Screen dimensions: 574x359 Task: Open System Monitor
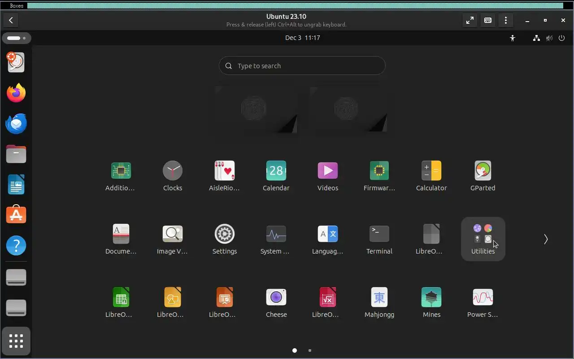pyautogui.click(x=276, y=239)
